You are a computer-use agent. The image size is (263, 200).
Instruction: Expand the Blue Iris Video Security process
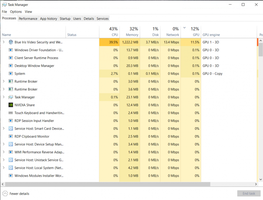[4, 42]
